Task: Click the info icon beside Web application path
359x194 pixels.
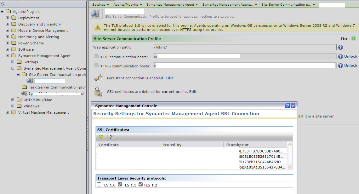Action: [x=340, y=47]
